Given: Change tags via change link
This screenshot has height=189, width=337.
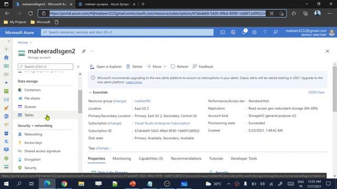Looking at the screenshot, I should coord(103,148).
